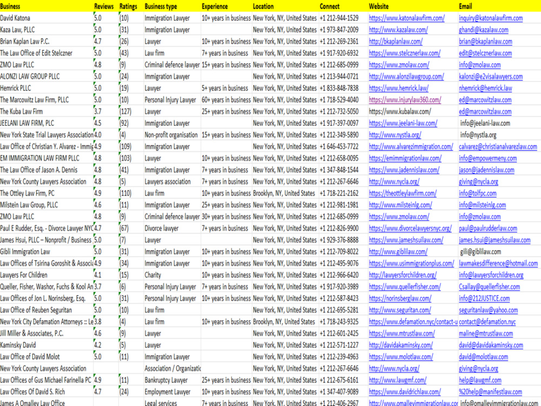Screen dimensions: 541x406
Task: Follow the lawyersforchildren.org website link
Action: (x=403, y=275)
